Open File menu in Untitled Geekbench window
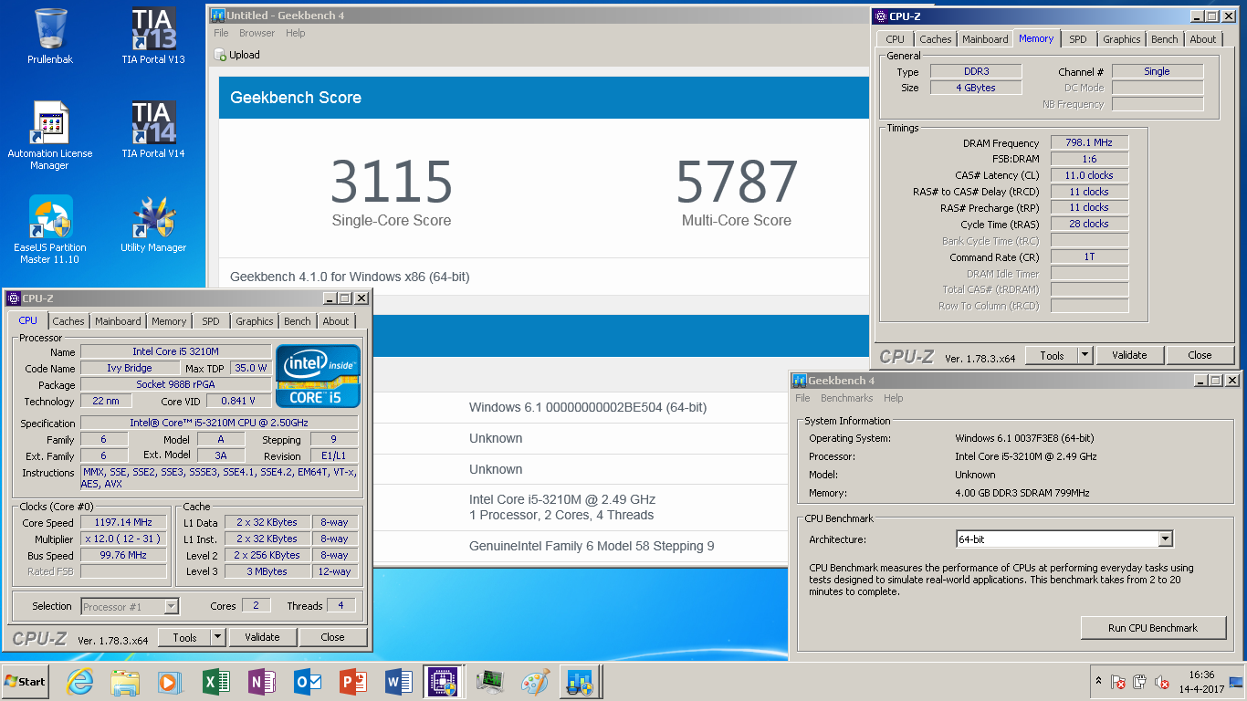This screenshot has width=1247, height=701. pos(221,33)
